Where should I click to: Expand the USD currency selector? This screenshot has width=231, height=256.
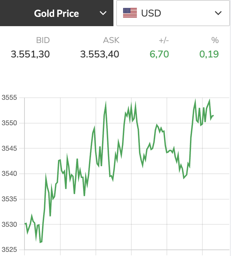pyautogui.click(x=173, y=13)
